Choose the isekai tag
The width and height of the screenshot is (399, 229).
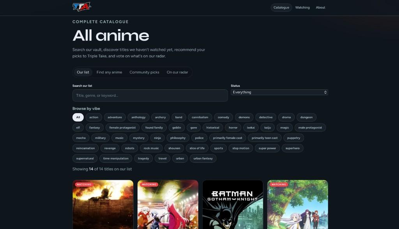(251, 128)
